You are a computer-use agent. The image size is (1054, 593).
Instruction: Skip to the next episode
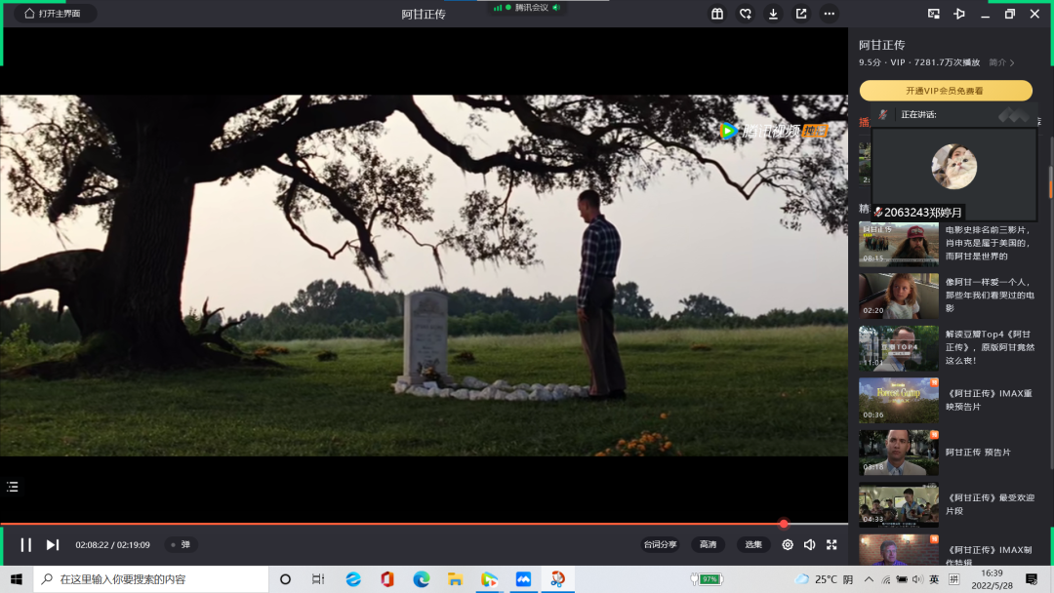53,544
